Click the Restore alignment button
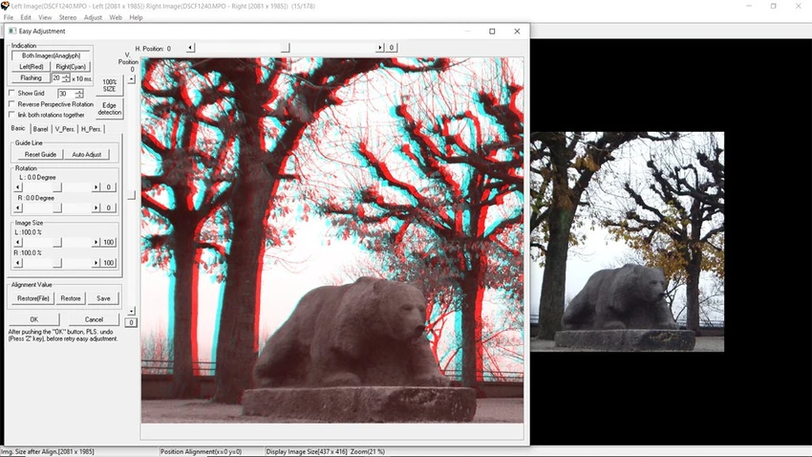 71,298
